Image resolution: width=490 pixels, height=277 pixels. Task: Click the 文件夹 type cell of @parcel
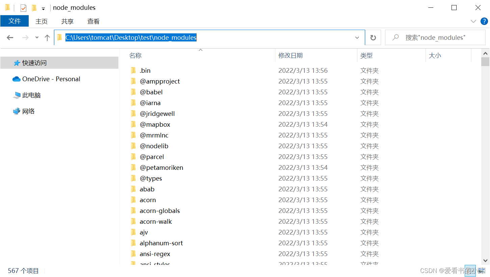[x=370, y=157]
